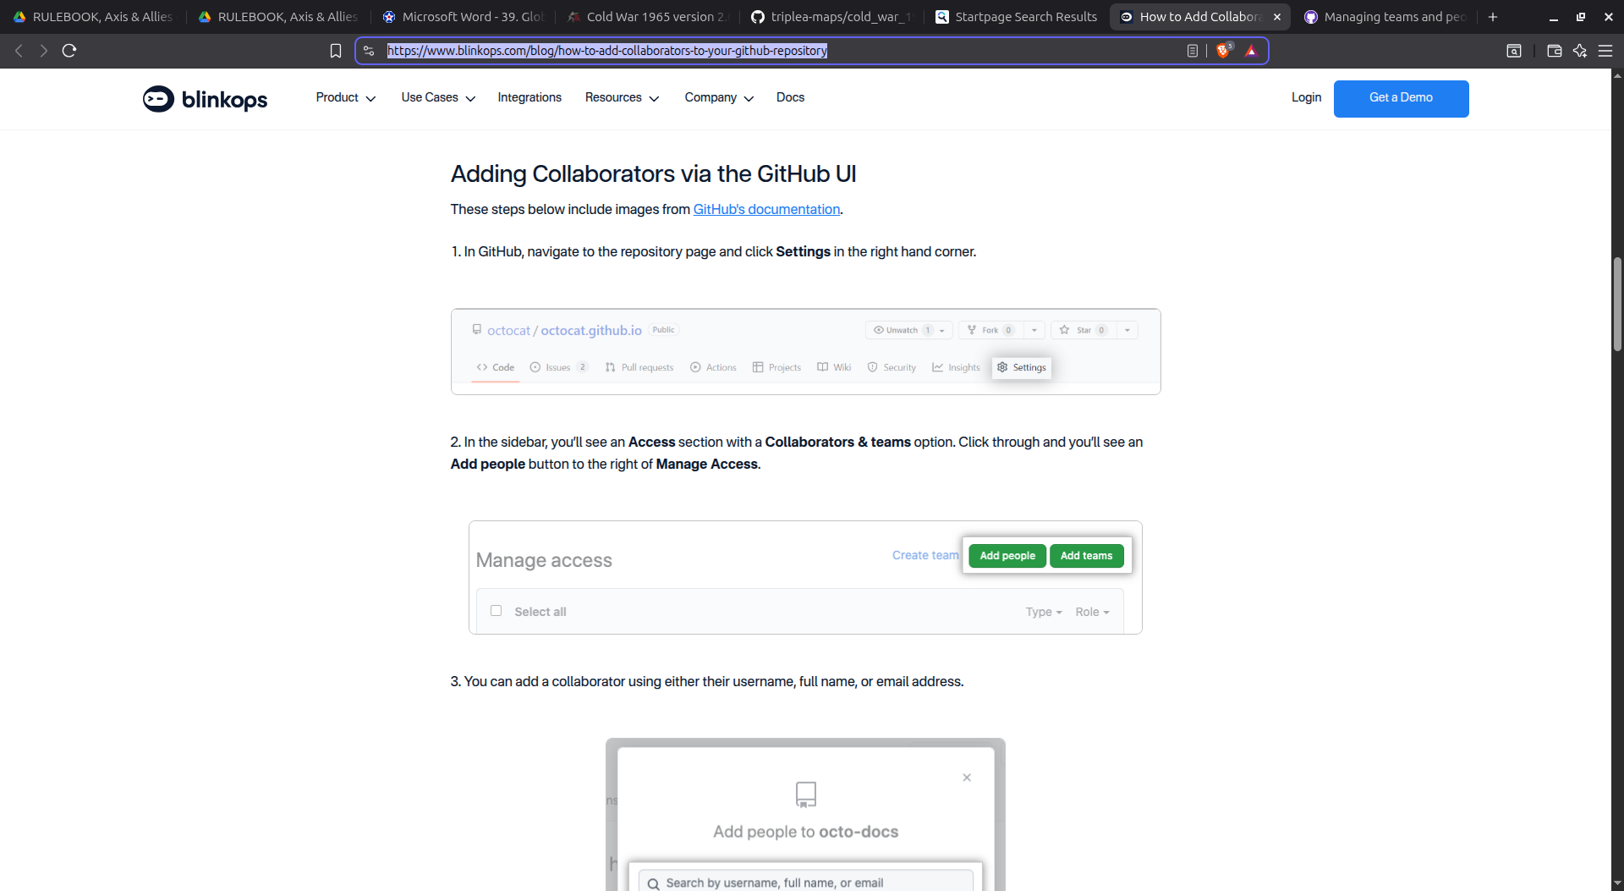Image resolution: width=1624 pixels, height=891 pixels.
Task: Click the bookmark icon in toolbar
Action: (x=336, y=51)
